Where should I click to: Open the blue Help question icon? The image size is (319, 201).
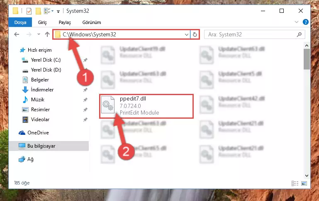[x=306, y=22]
